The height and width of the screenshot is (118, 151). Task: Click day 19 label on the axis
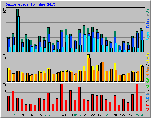tap(88, 115)
